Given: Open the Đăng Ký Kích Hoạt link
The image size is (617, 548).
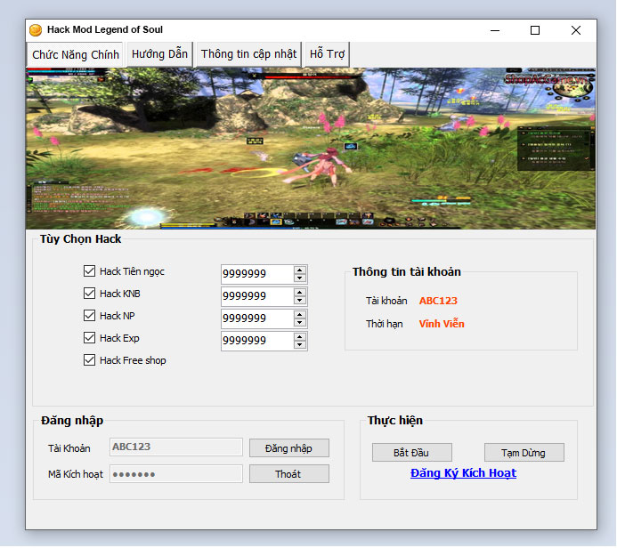Looking at the screenshot, I should tap(463, 473).
